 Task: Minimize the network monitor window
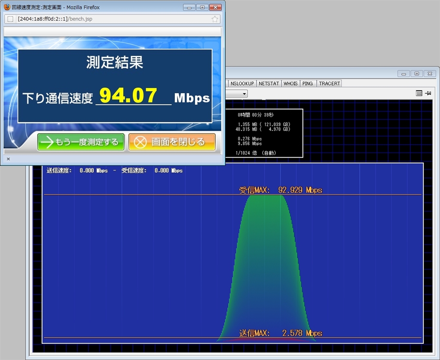pos(404,73)
